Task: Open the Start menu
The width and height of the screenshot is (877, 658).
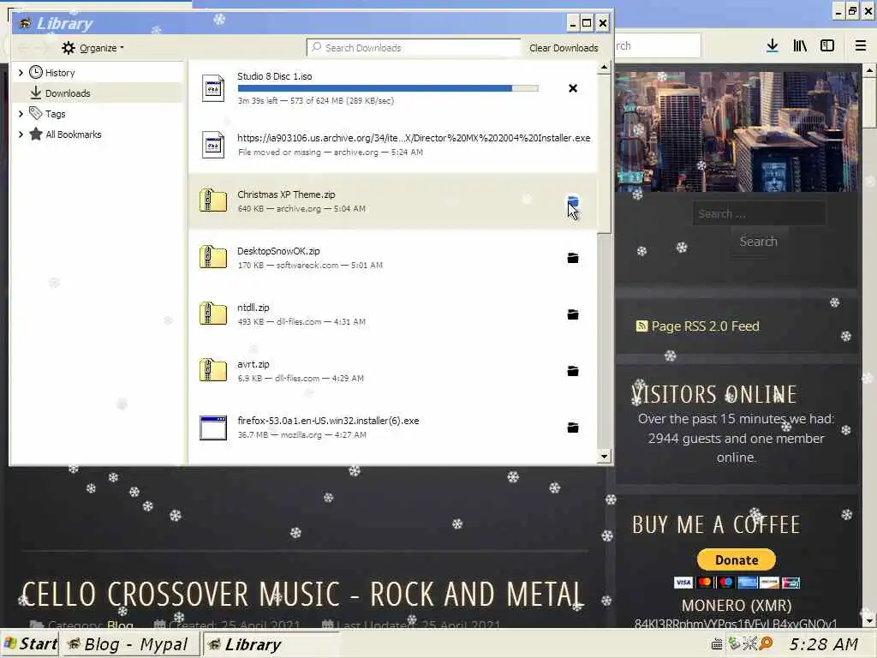Action: click(31, 644)
